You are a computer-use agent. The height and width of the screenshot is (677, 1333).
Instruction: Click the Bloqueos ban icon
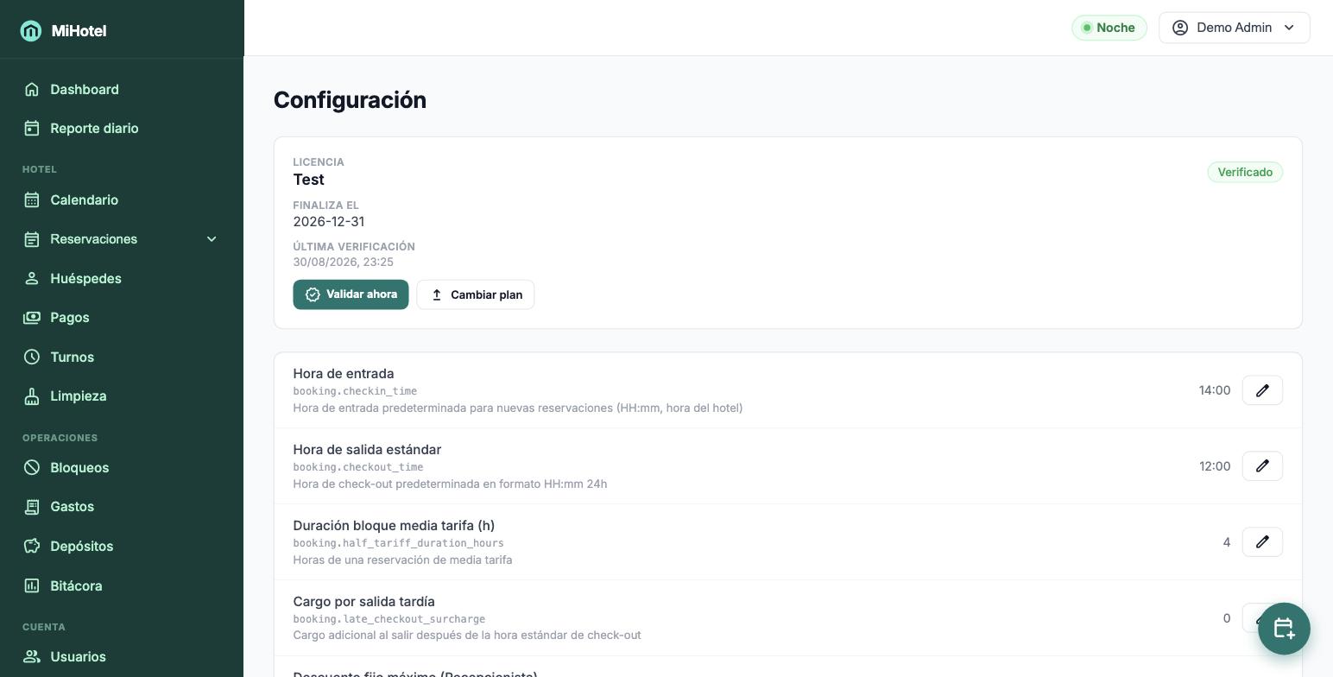32,467
